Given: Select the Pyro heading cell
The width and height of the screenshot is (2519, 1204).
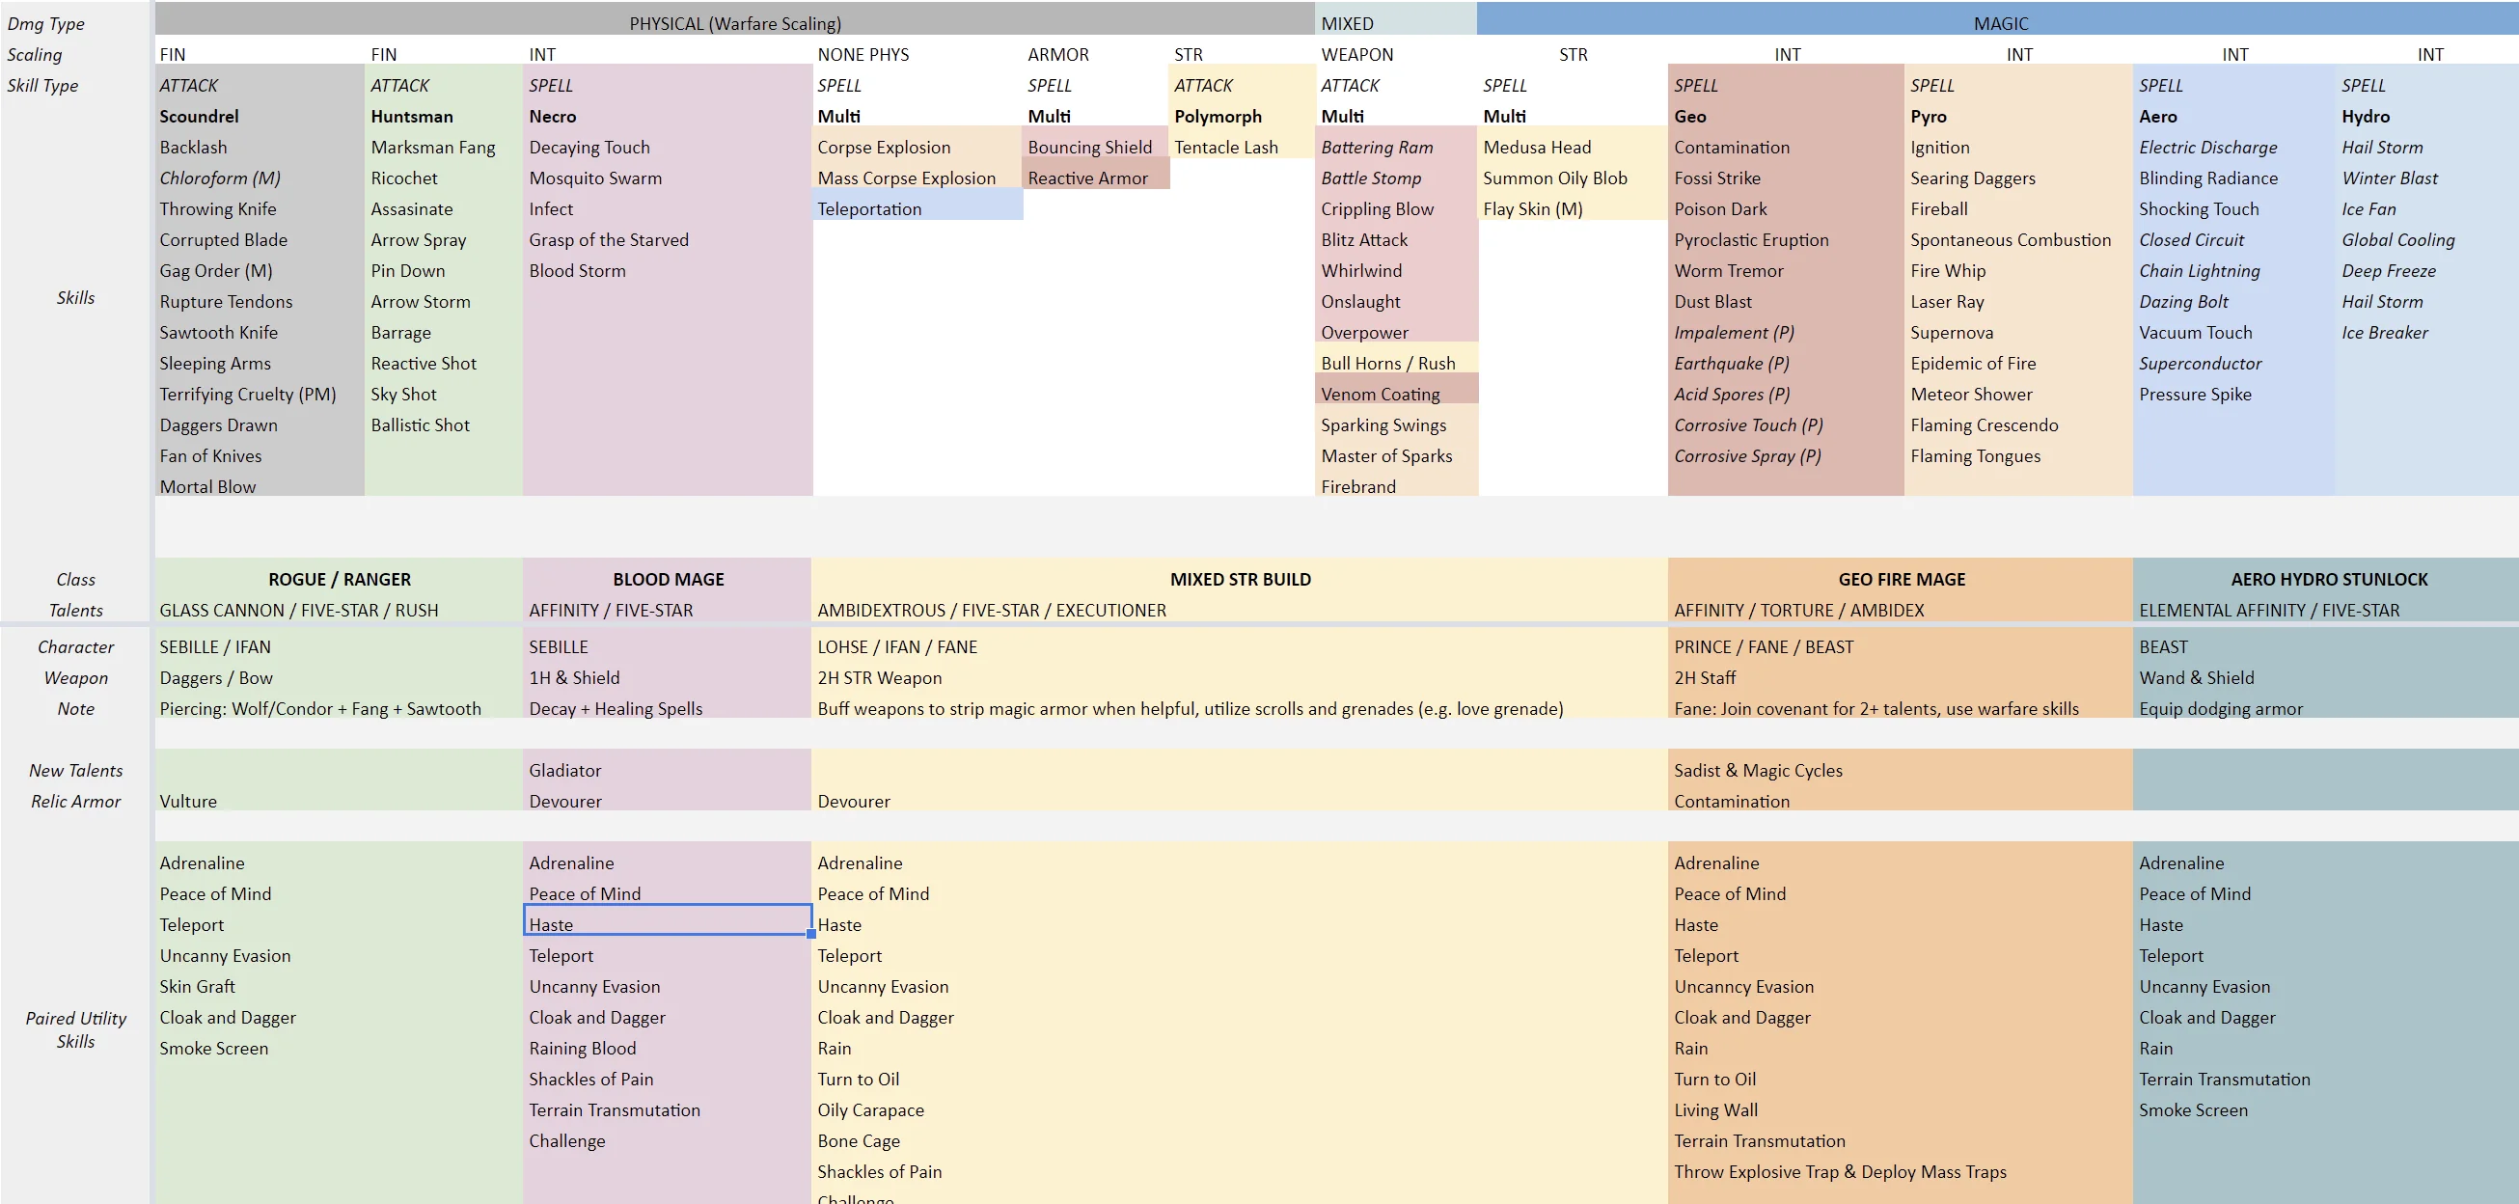Looking at the screenshot, I should point(2018,117).
